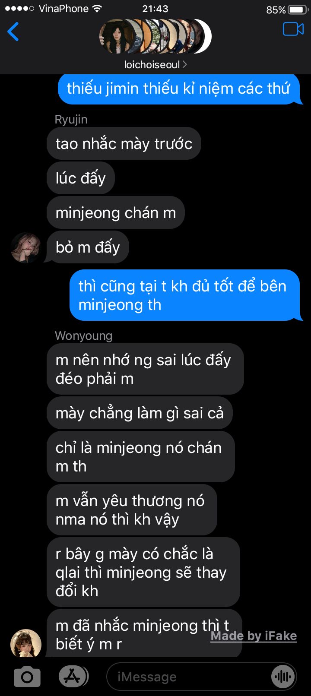Tap the audio record waveform icon
Image resolution: width=311 pixels, height=696 pixels.
click(283, 677)
